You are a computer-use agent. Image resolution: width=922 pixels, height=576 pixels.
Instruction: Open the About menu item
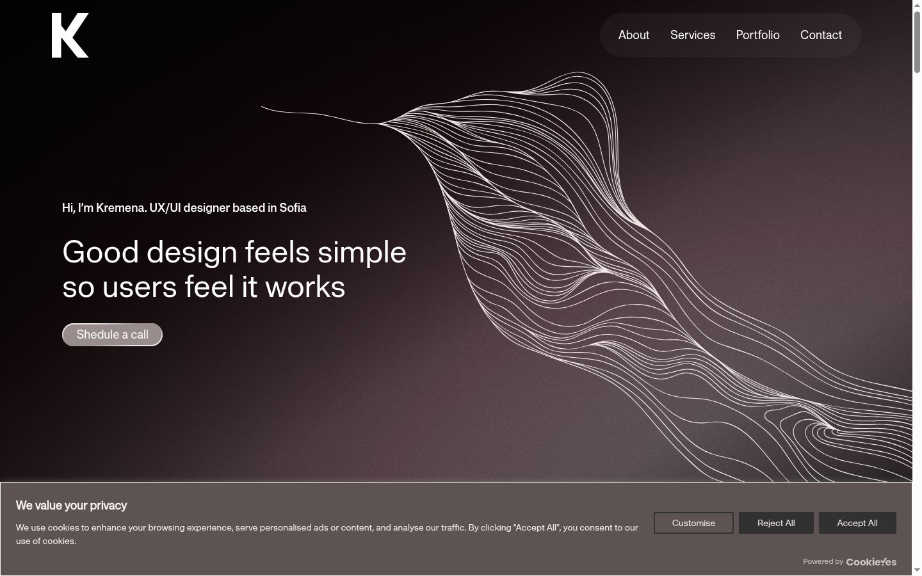click(x=634, y=35)
